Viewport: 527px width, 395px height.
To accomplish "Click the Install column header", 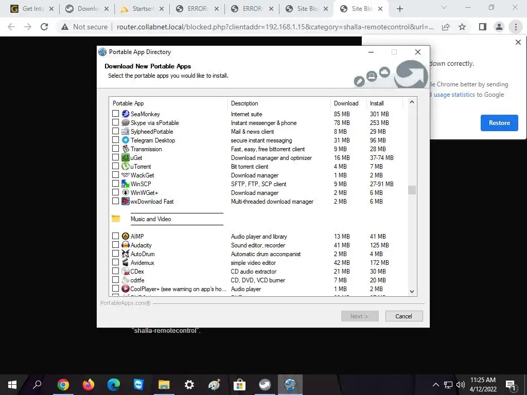I will coord(384,103).
